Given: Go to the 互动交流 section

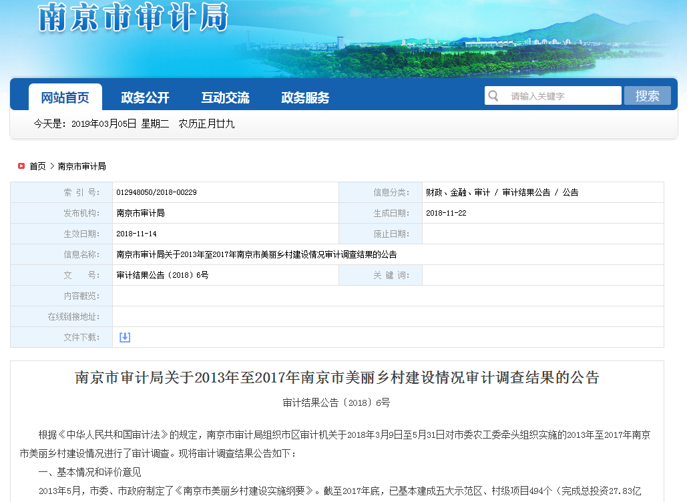Looking at the screenshot, I should click(225, 97).
